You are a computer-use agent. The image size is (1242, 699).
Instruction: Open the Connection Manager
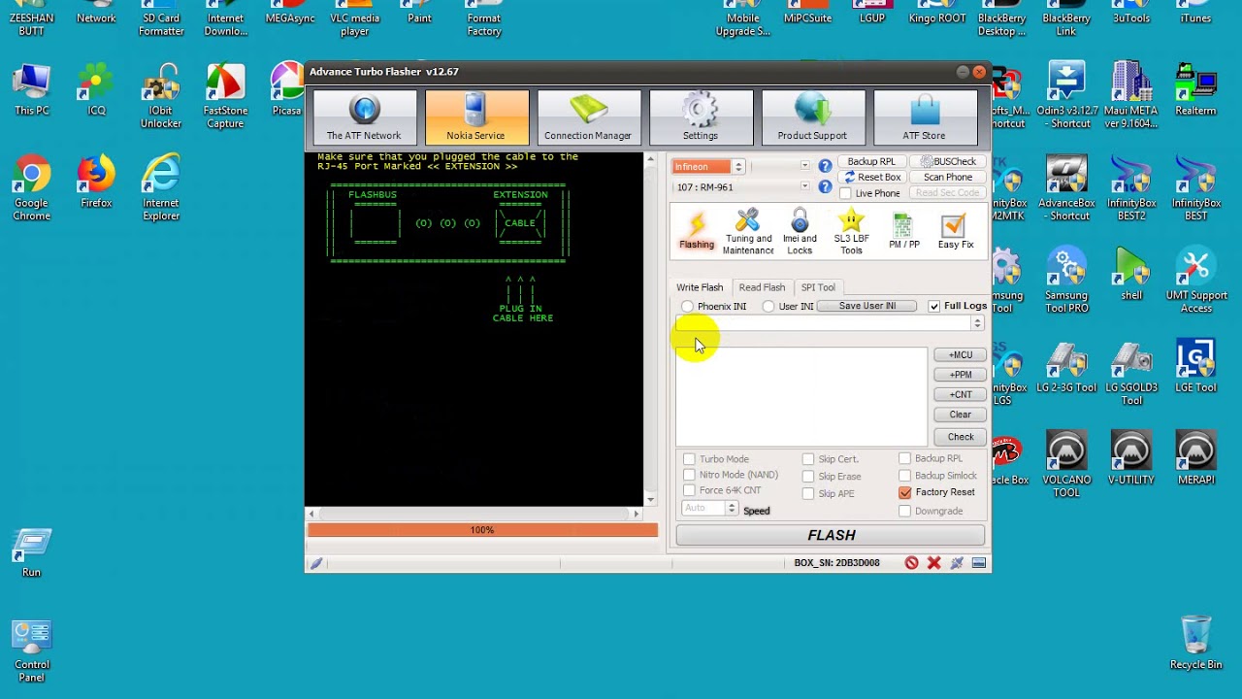pyautogui.click(x=588, y=117)
